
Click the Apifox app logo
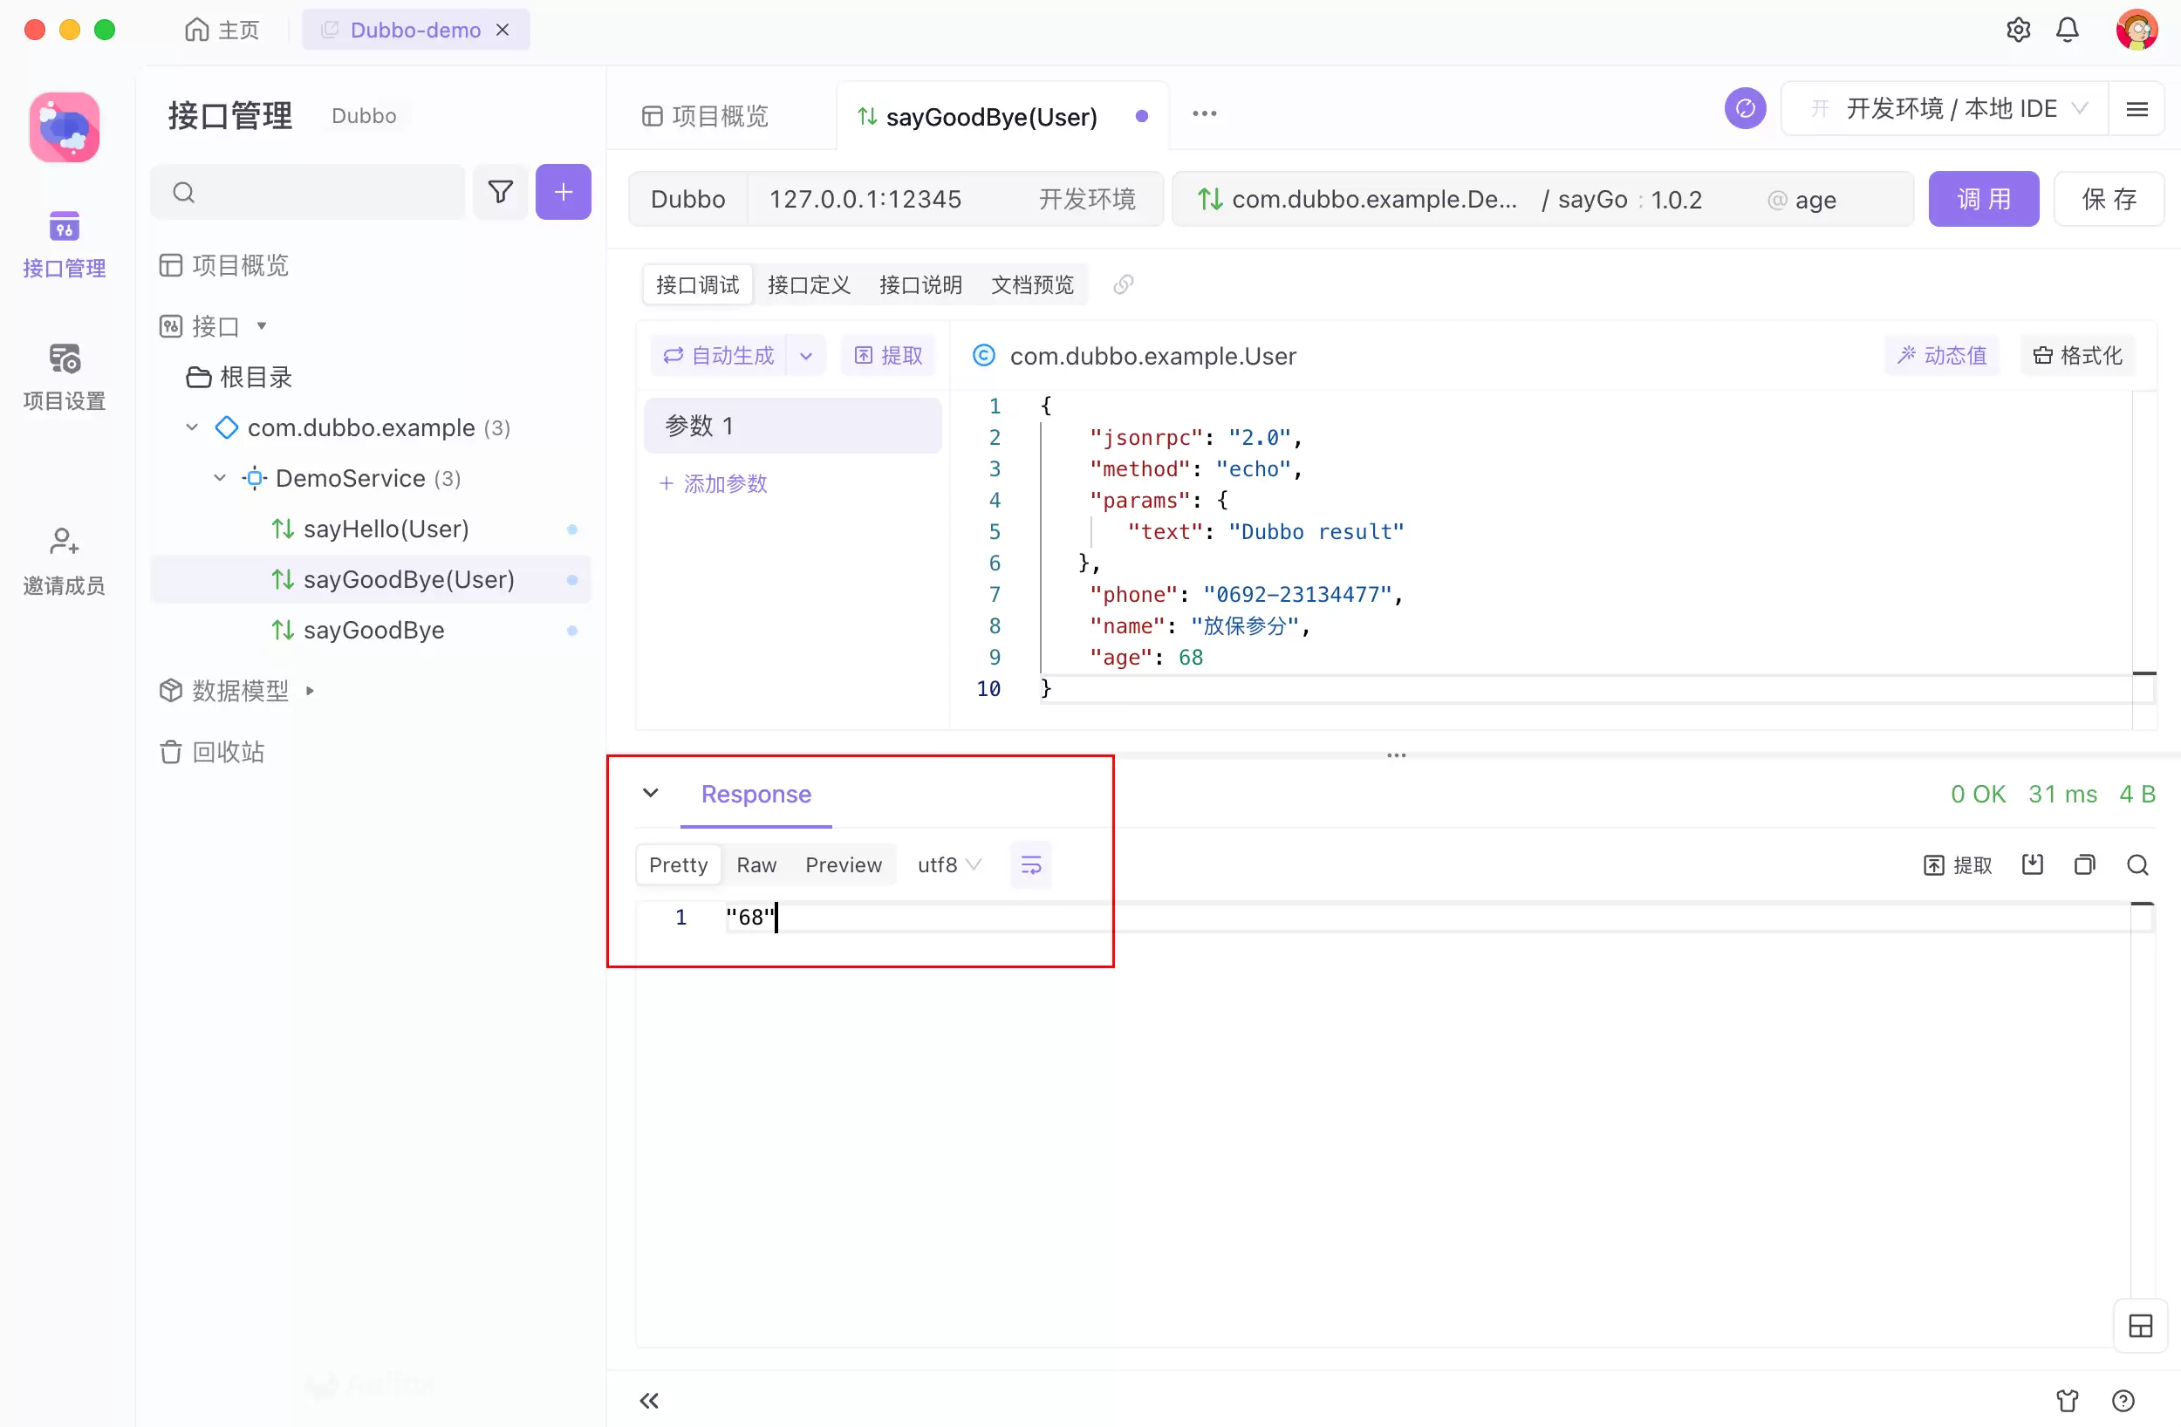[65, 127]
